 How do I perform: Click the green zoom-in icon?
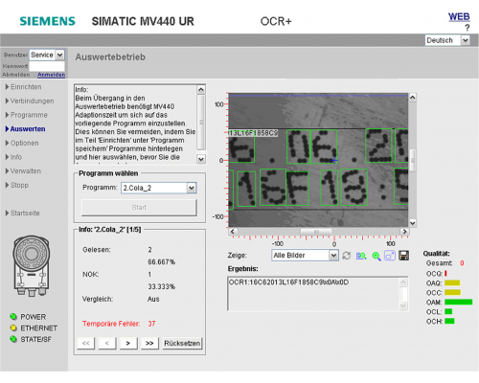(376, 256)
